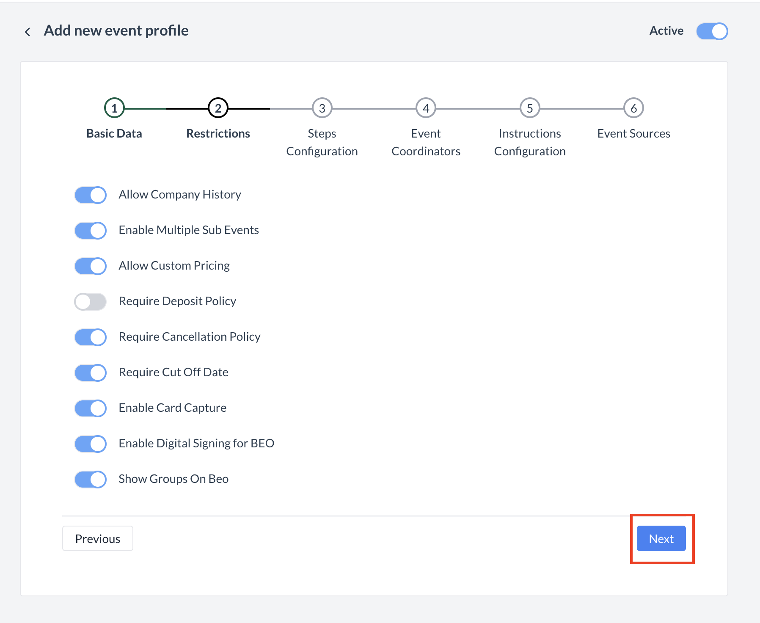Disable Show Groups On Beo toggle

[x=91, y=480]
